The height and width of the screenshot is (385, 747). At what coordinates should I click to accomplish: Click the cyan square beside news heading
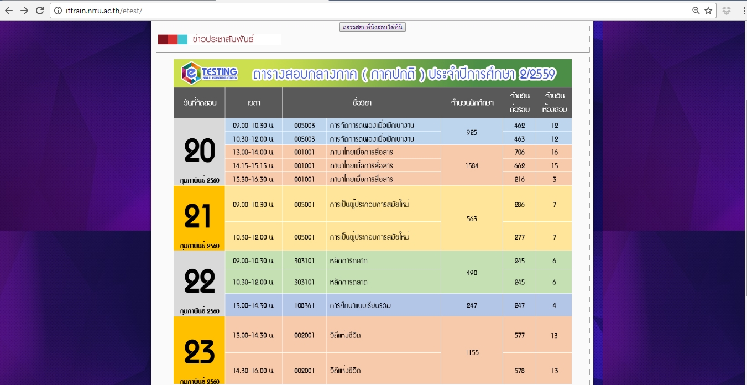[183, 39]
